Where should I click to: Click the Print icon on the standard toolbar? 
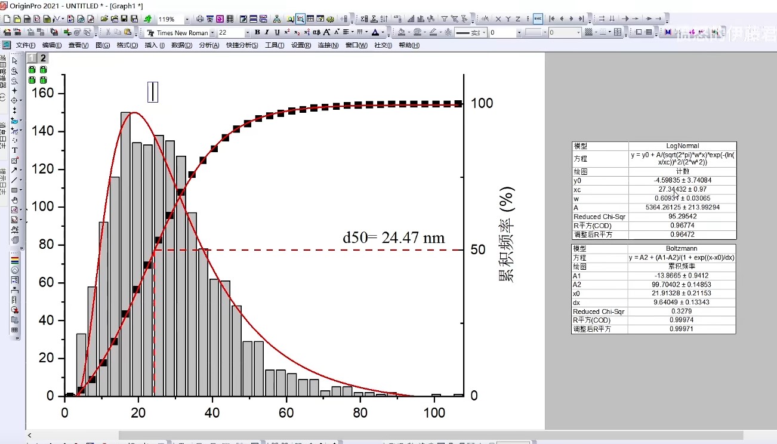pyautogui.click(x=200, y=19)
